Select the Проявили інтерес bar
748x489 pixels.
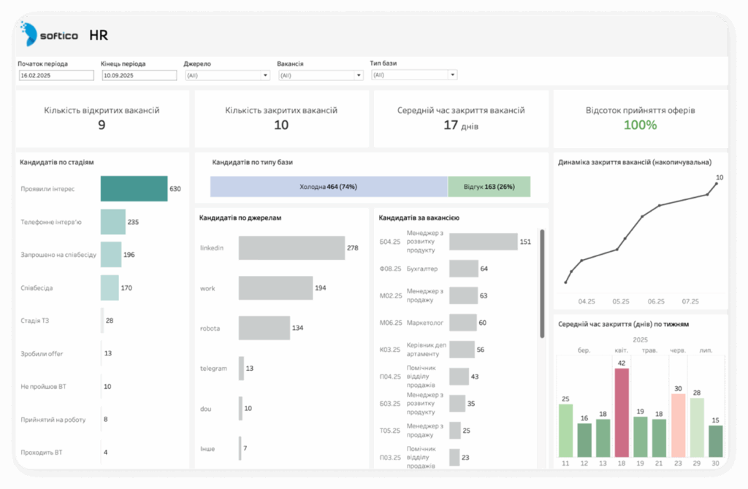(134, 188)
